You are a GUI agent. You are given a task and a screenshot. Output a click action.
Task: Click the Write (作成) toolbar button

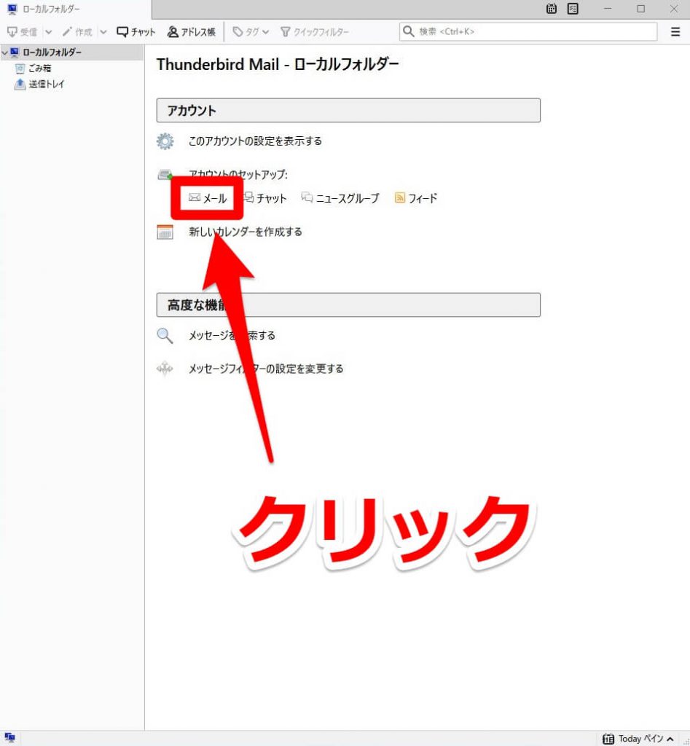[x=77, y=32]
